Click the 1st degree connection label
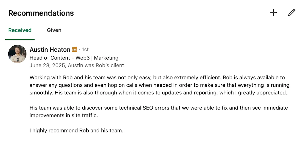304x142 pixels. pos(85,50)
